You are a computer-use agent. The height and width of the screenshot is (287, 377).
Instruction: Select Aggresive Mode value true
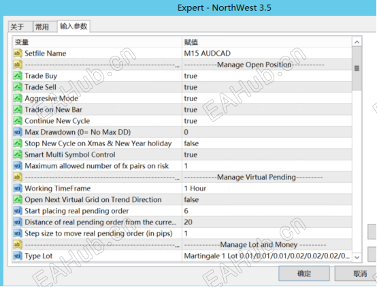pos(267,99)
